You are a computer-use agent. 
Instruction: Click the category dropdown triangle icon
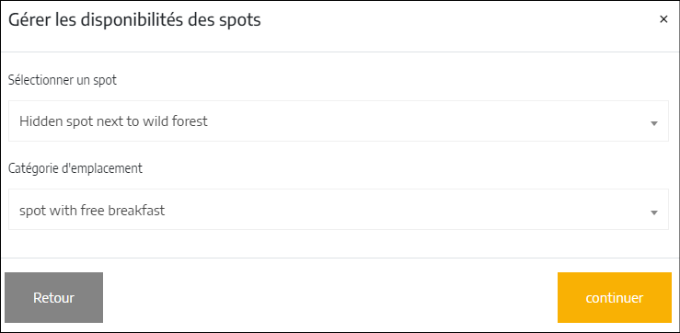tap(654, 212)
